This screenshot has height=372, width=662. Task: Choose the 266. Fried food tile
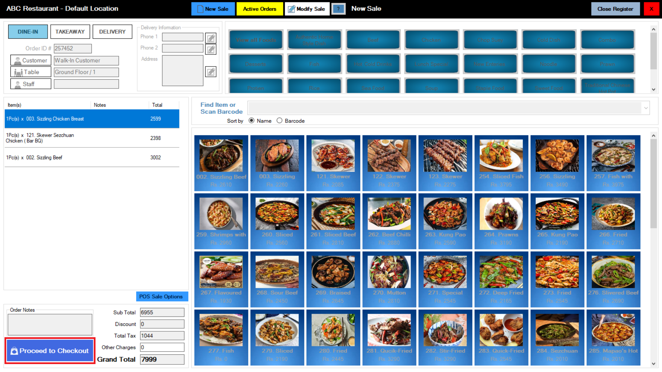[613, 221]
